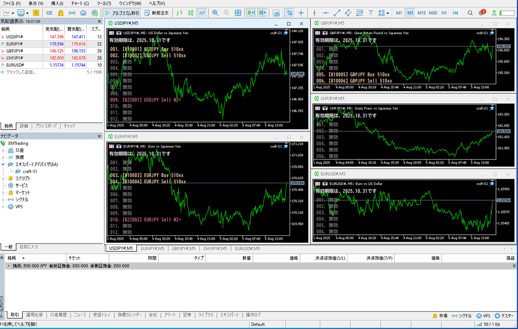518x329 pixels.
Task: Switch chart to bar chart type
Action: point(180,13)
